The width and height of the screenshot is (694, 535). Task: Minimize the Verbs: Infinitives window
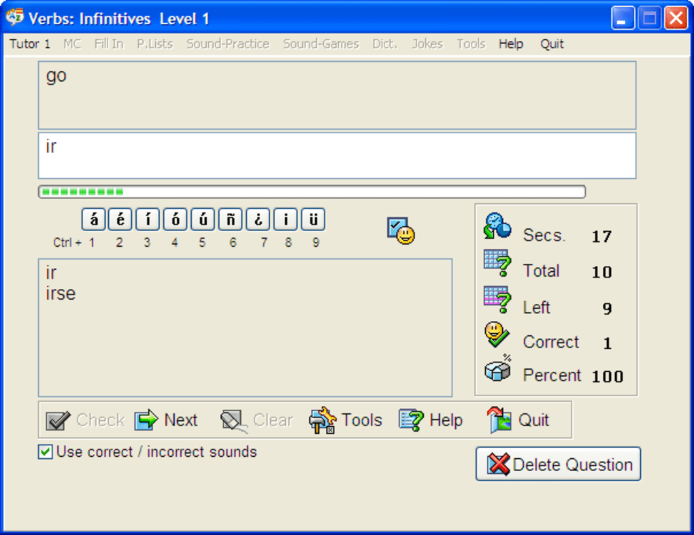click(x=623, y=18)
